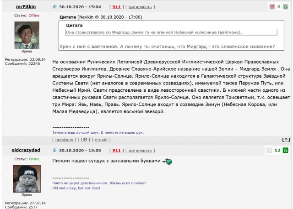Open mrPitkin's профиль link
Viewport: 293px width, 209px height.
point(64,140)
